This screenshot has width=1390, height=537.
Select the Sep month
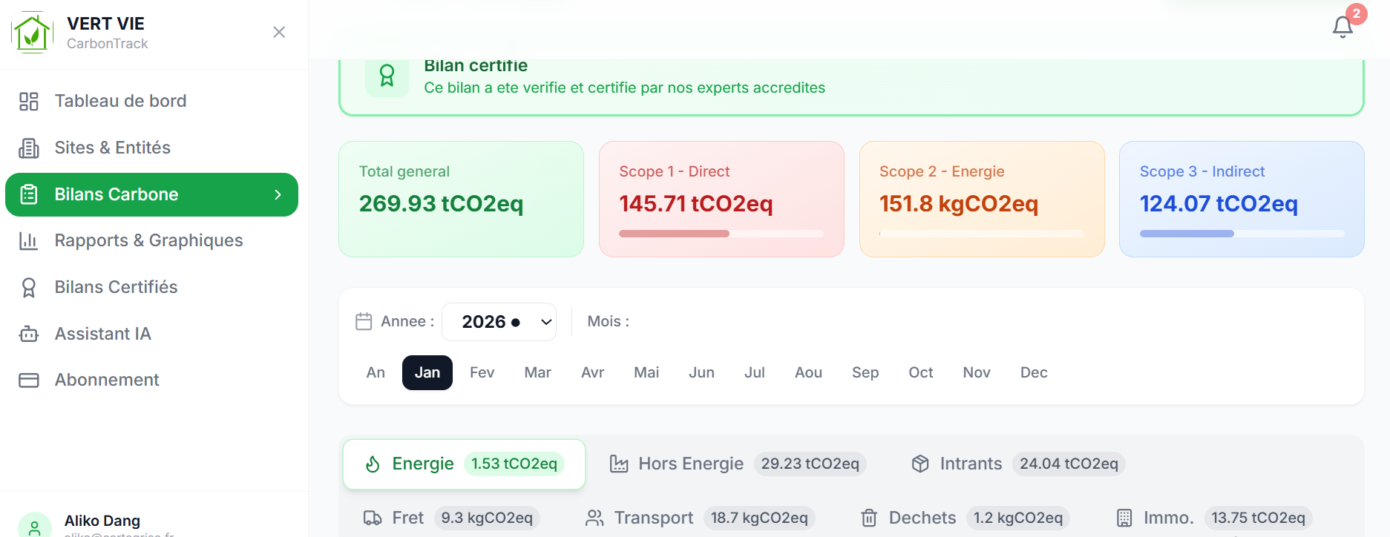coord(865,372)
